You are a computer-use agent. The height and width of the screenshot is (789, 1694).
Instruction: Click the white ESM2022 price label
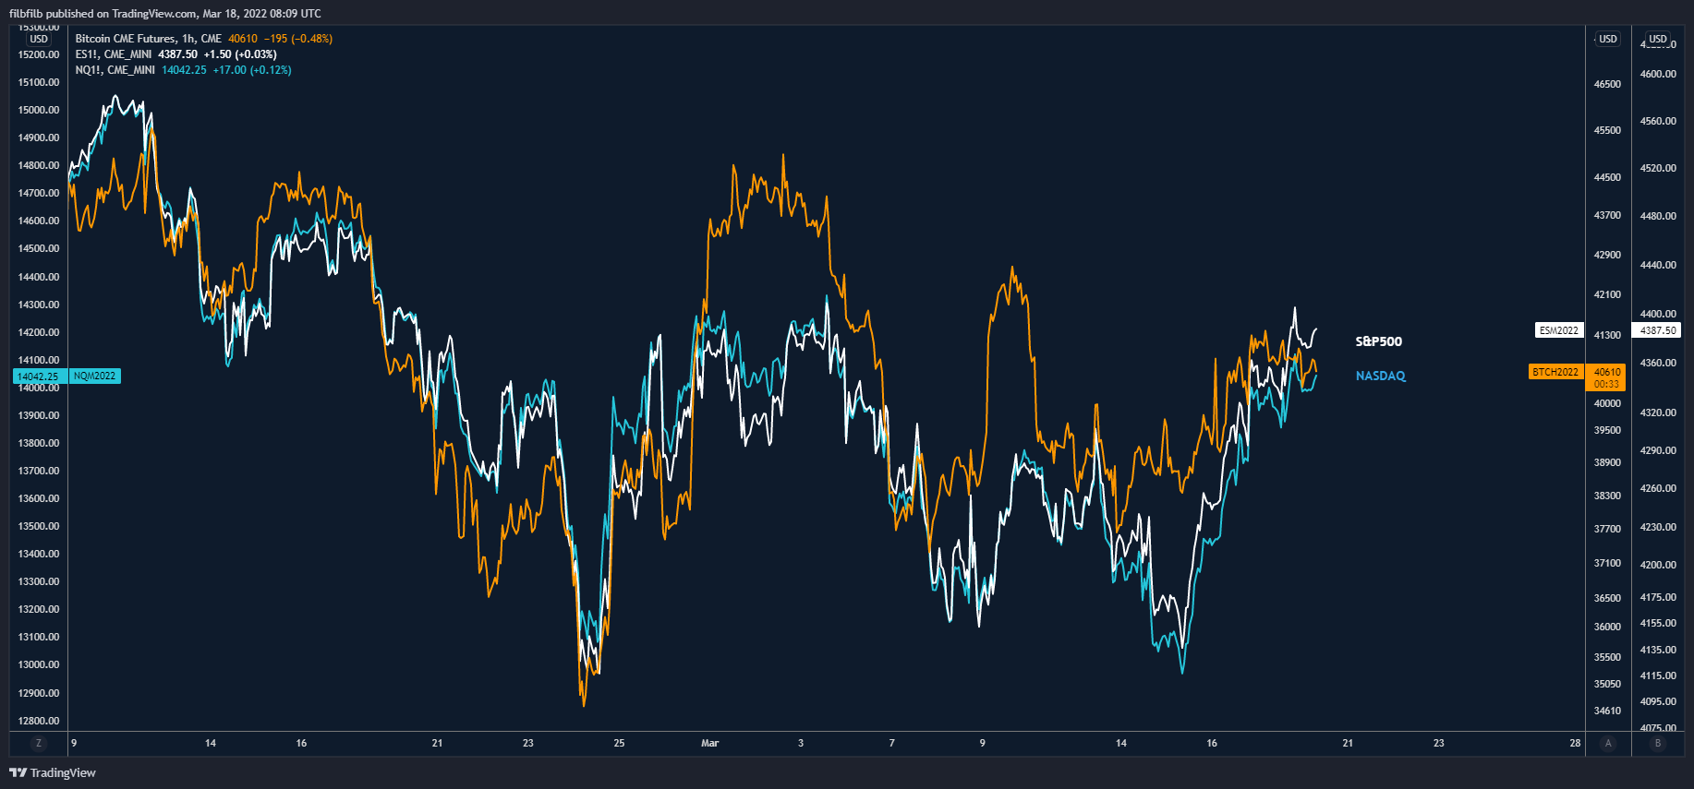1558,330
